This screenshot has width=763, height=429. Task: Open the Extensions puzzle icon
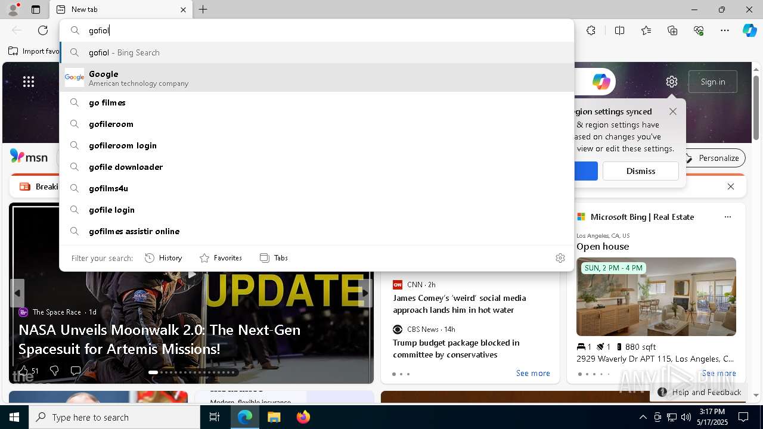(591, 30)
